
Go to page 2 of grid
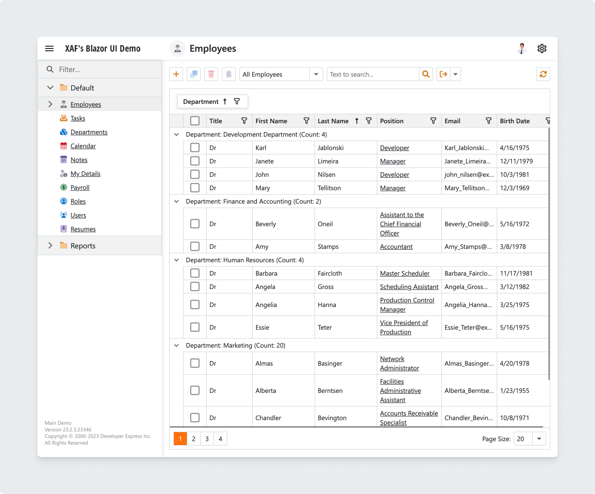pos(194,439)
